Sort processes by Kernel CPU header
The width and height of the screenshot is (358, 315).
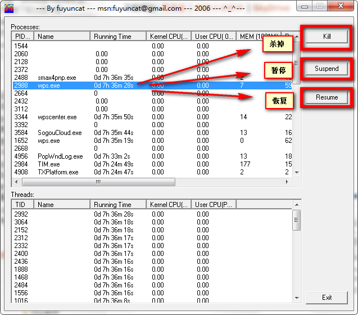coord(169,37)
